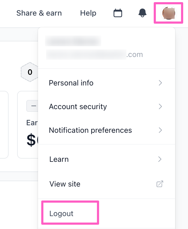Expand the Learn chevron arrow
The image size is (188, 229).
tap(160, 159)
